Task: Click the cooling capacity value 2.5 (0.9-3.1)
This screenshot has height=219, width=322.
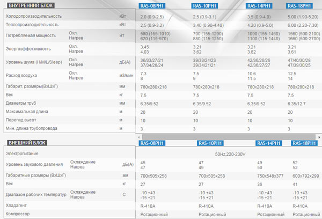Action: click(x=204, y=17)
